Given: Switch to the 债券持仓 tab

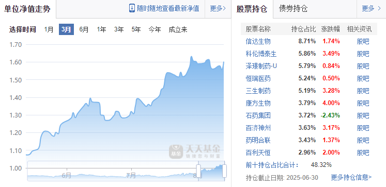Looking at the screenshot, I should [293, 9].
